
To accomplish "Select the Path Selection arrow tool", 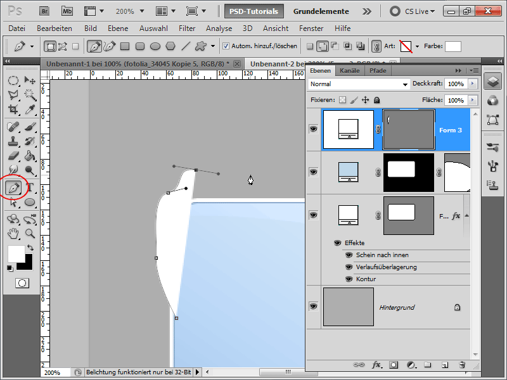I will 13,202.
